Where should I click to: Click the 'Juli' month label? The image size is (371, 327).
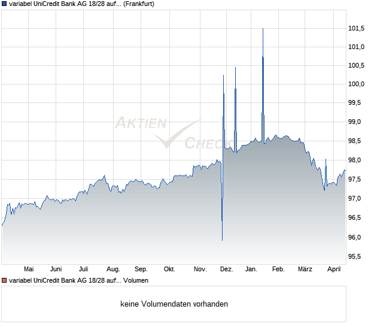(x=84, y=269)
